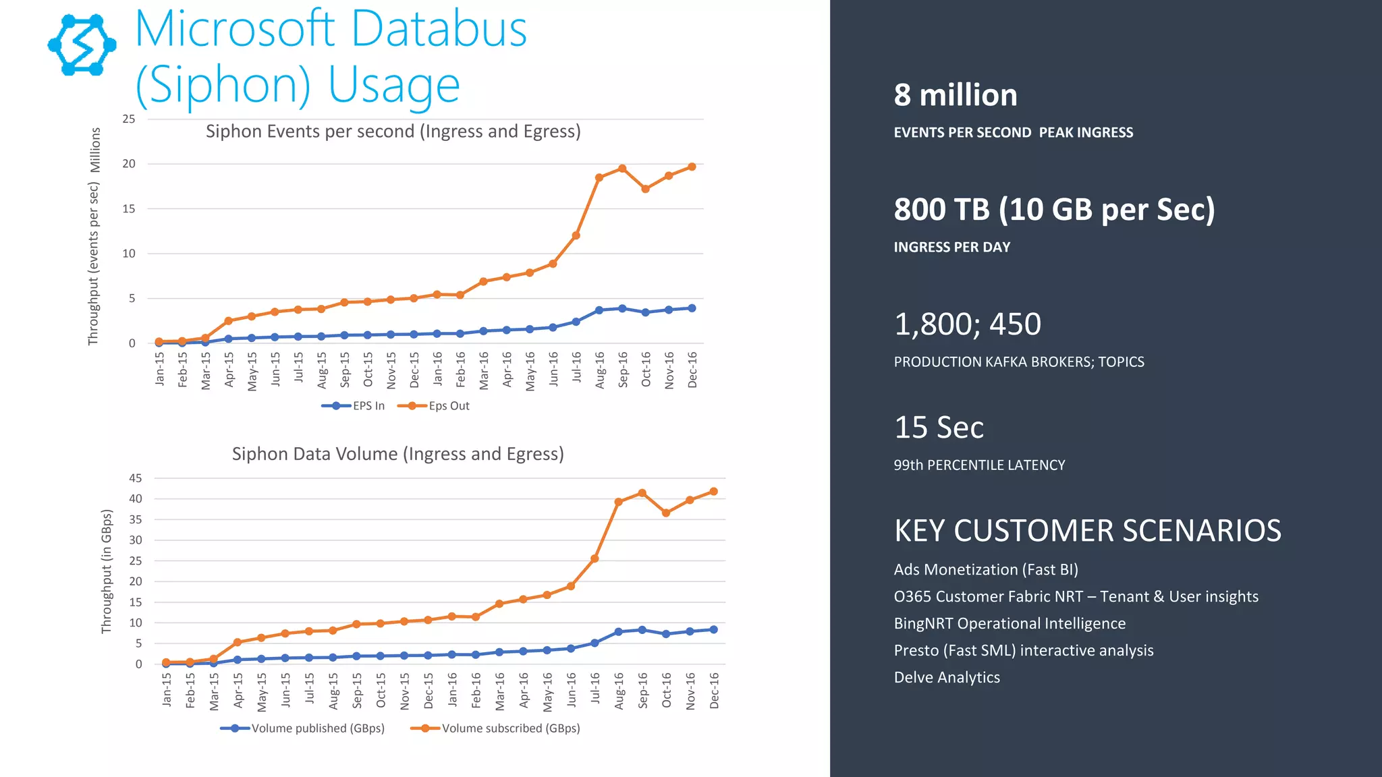Click the Dec-16 orange point in volume chart
This screenshot has height=777, width=1382.
714,492
